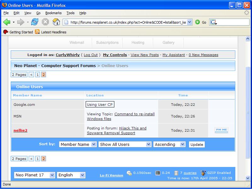Click the vertical scrollbar down arrow
252x189 pixels.
tap(248, 178)
